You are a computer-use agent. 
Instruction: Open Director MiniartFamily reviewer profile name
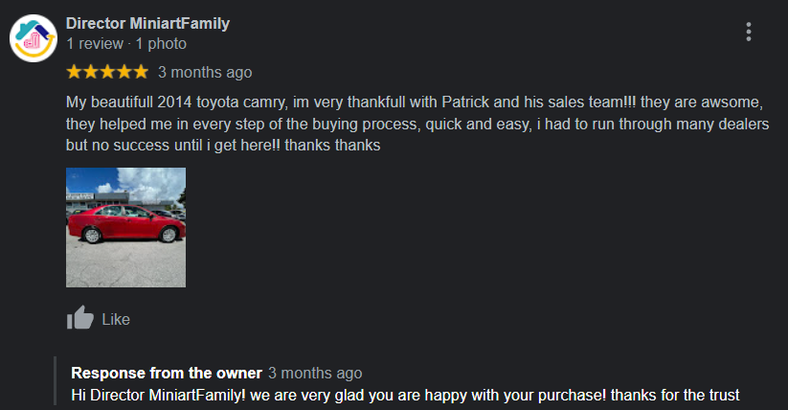tap(148, 24)
